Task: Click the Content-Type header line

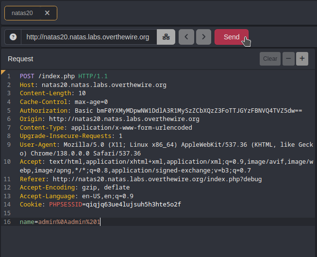Action: click(106, 127)
